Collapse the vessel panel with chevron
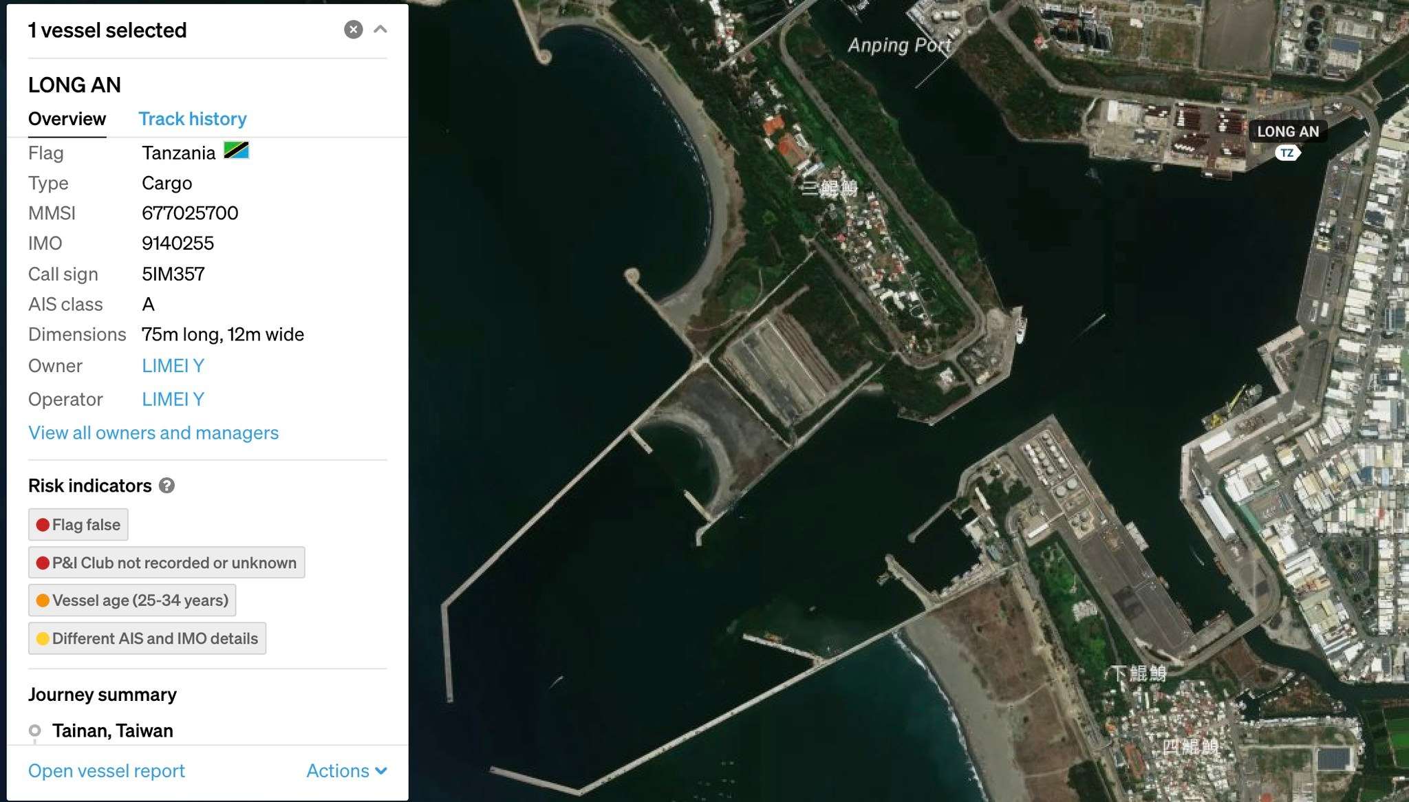Screen dimensions: 1409x802 coord(380,30)
